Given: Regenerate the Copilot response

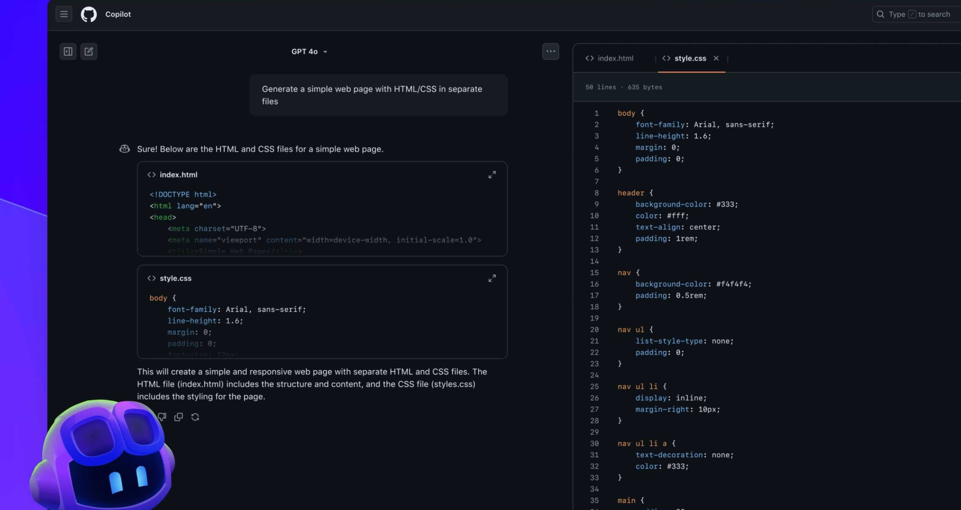Looking at the screenshot, I should (195, 417).
